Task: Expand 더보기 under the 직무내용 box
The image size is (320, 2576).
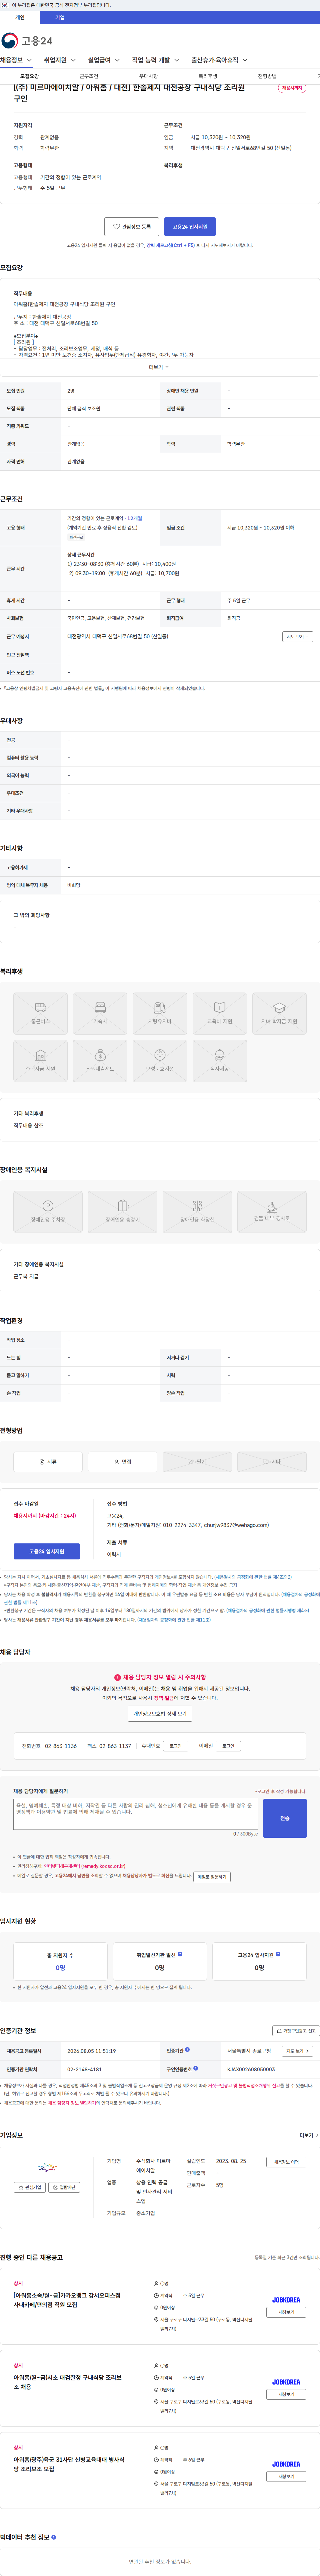Action: (x=159, y=367)
